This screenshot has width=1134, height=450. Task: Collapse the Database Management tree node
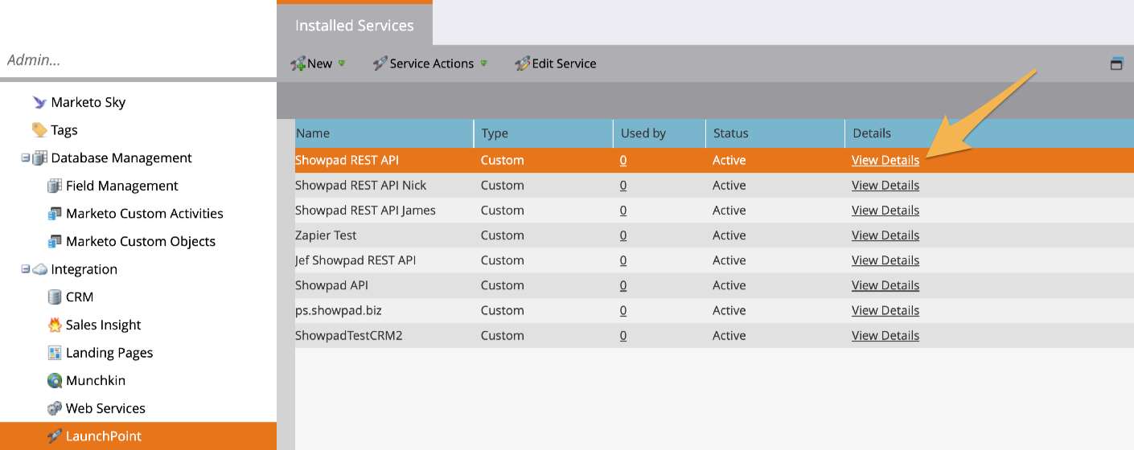pos(26,158)
